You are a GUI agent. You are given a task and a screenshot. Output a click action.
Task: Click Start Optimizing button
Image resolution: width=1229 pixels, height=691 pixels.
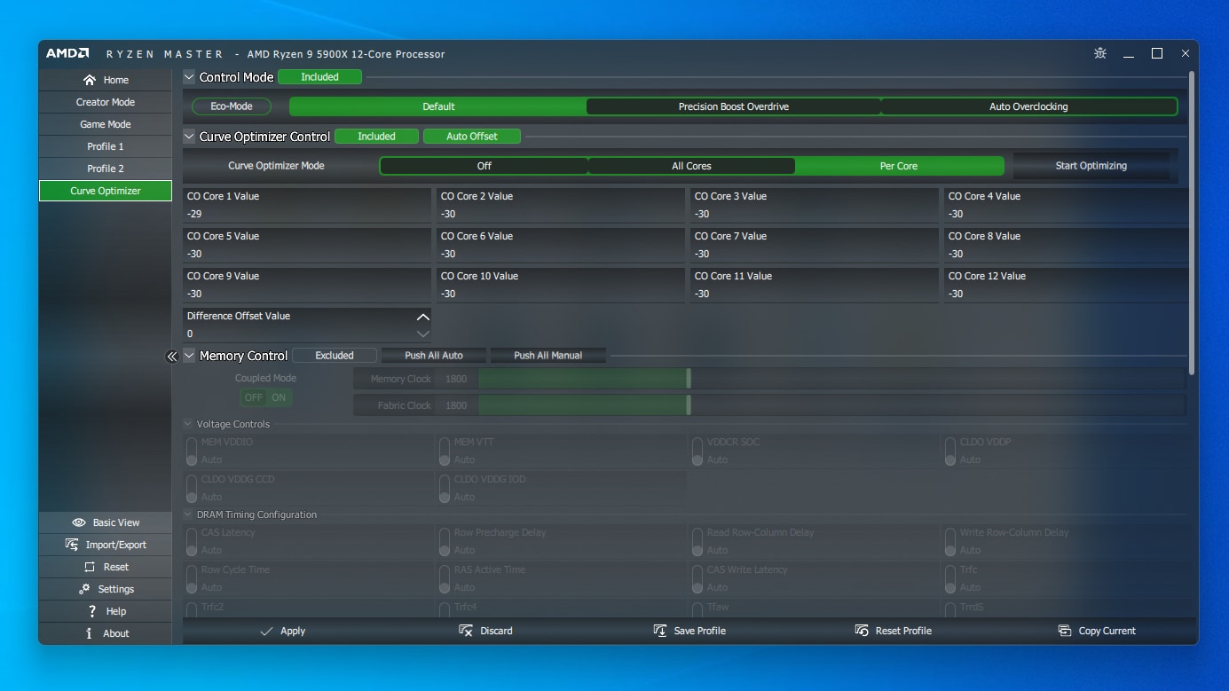point(1091,166)
